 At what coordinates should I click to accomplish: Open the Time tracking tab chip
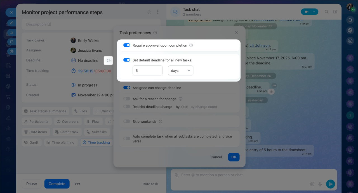coord(96,142)
